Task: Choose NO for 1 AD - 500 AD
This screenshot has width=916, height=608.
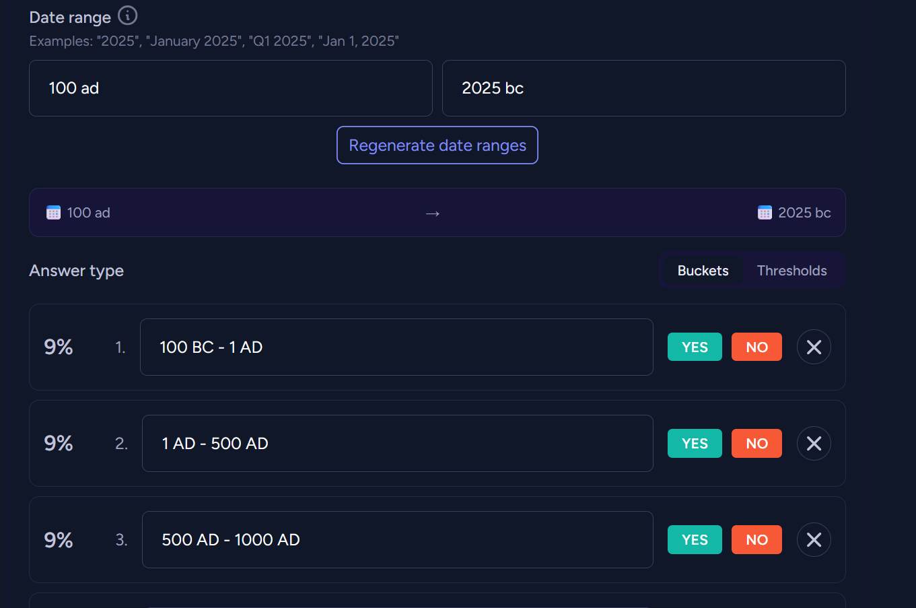Action: coord(756,443)
